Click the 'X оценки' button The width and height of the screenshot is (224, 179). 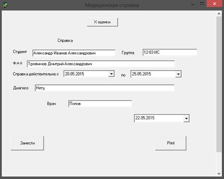102,22
